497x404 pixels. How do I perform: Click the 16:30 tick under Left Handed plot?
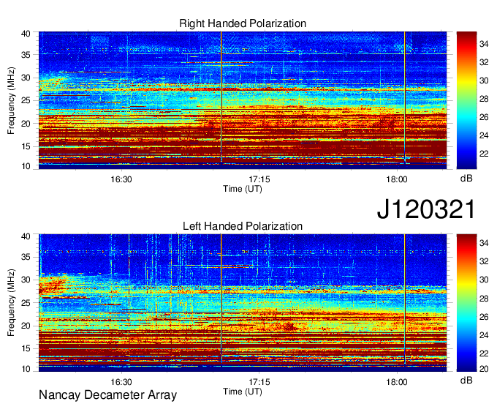tap(121, 382)
